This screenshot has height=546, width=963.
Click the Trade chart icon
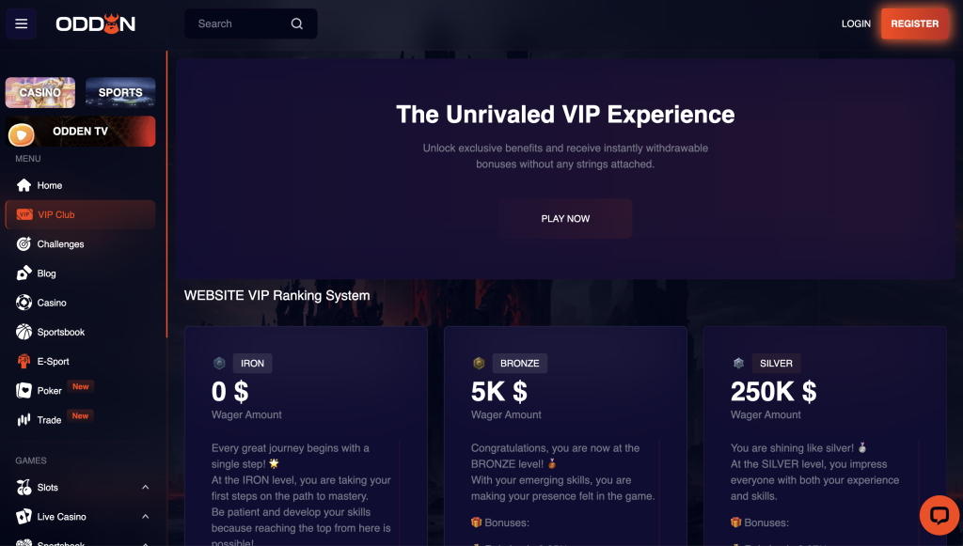[x=24, y=420]
